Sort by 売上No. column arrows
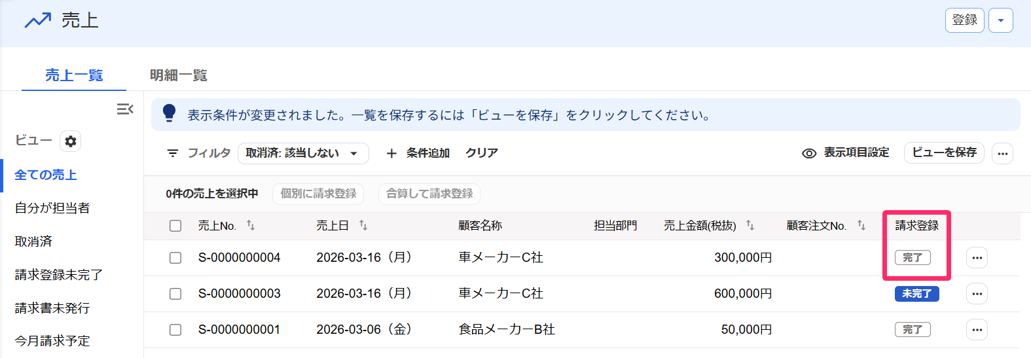Image resolution: width=1031 pixels, height=358 pixels. pos(251,225)
